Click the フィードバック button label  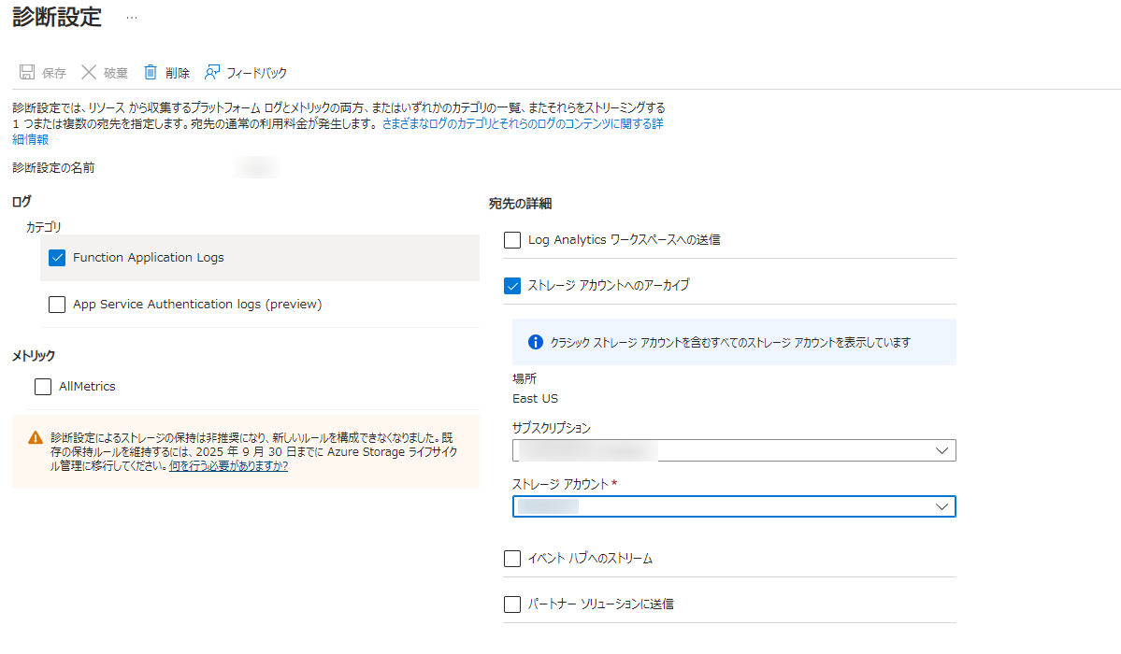[x=257, y=73]
